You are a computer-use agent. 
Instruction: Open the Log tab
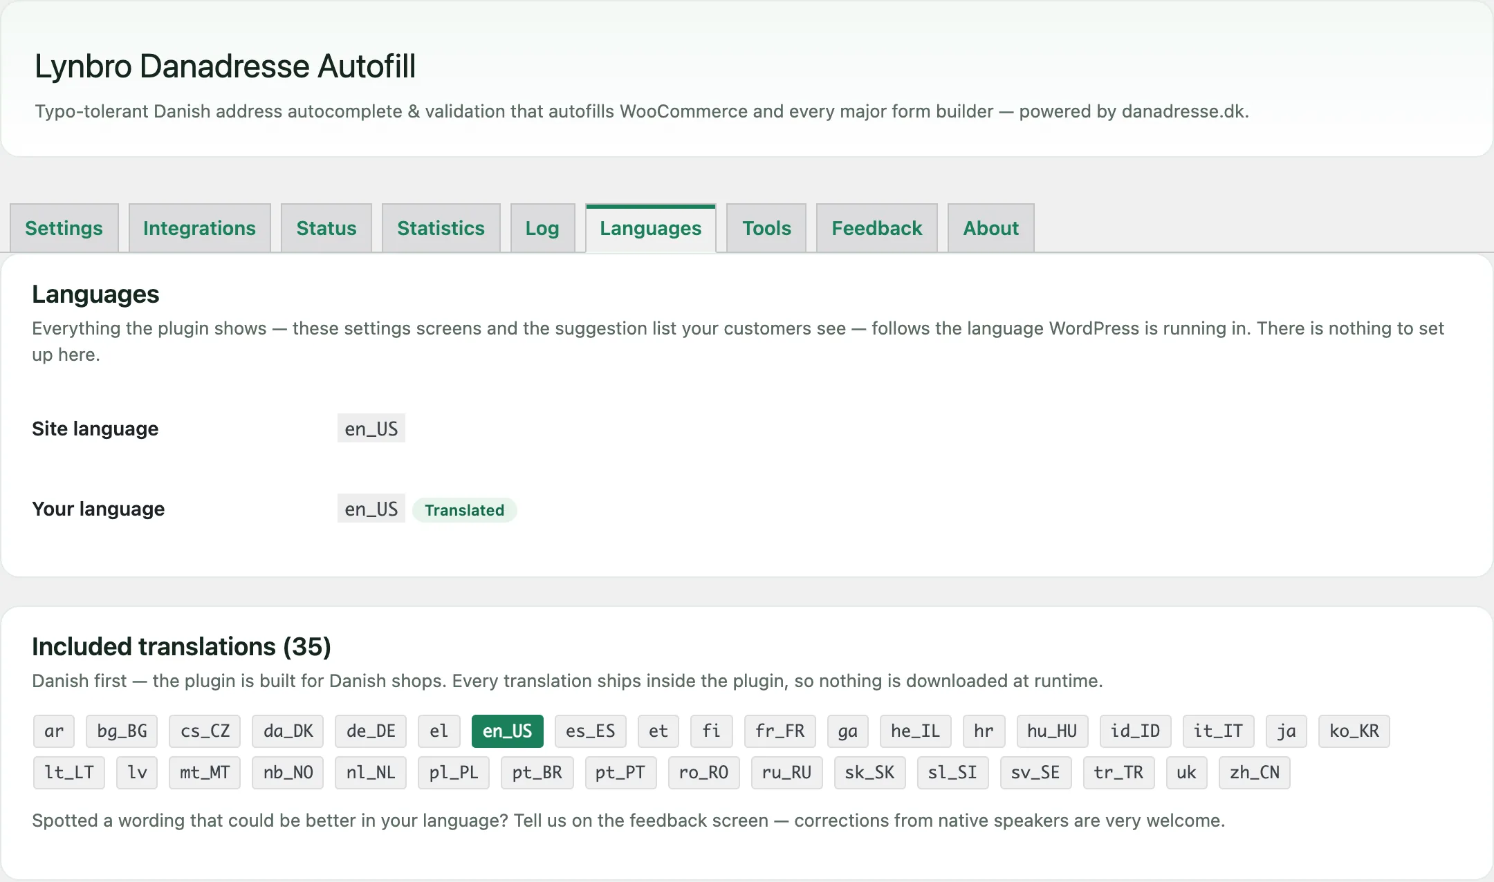542,228
